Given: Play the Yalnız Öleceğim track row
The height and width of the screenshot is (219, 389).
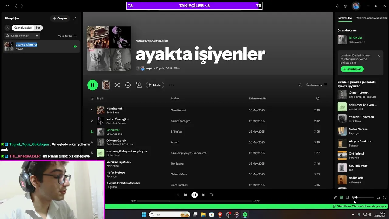Looking at the screenshot, I should [x=208, y=121].
